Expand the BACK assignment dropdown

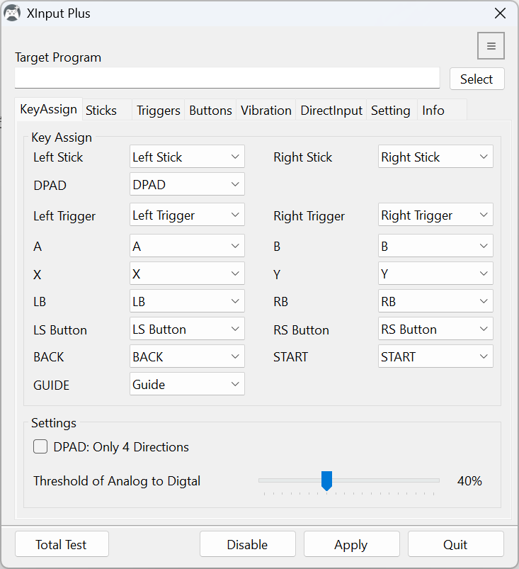pos(187,356)
